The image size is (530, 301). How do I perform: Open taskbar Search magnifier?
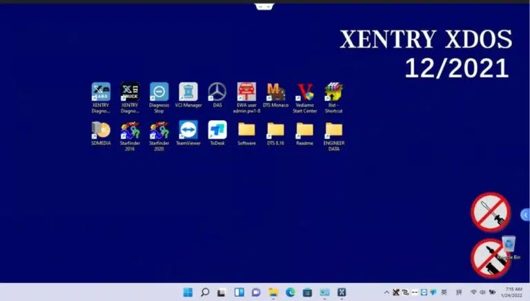pyautogui.click(x=205, y=293)
